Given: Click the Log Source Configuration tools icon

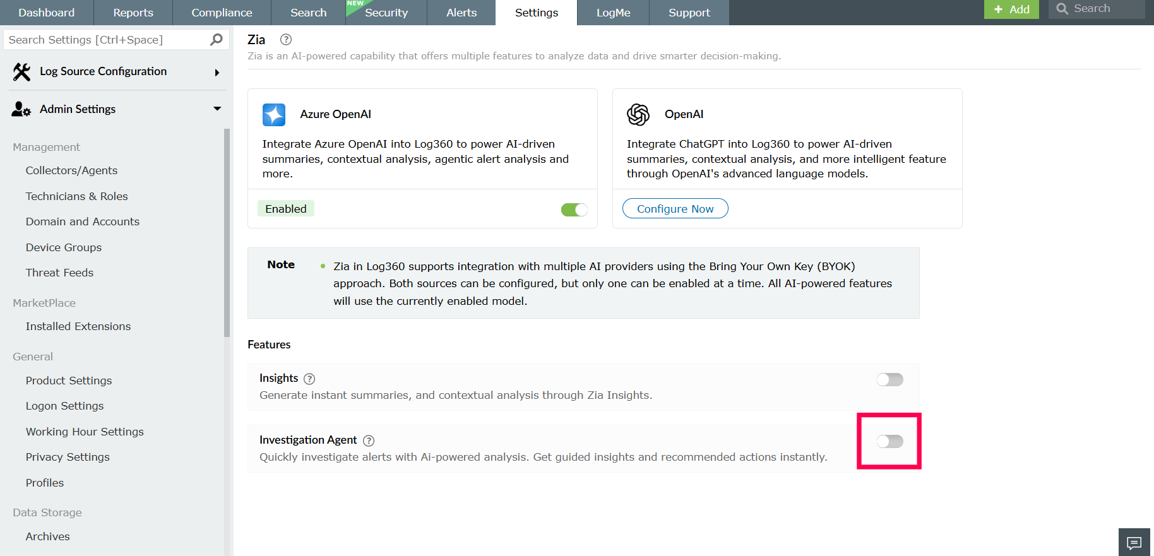Looking at the screenshot, I should [x=21, y=72].
